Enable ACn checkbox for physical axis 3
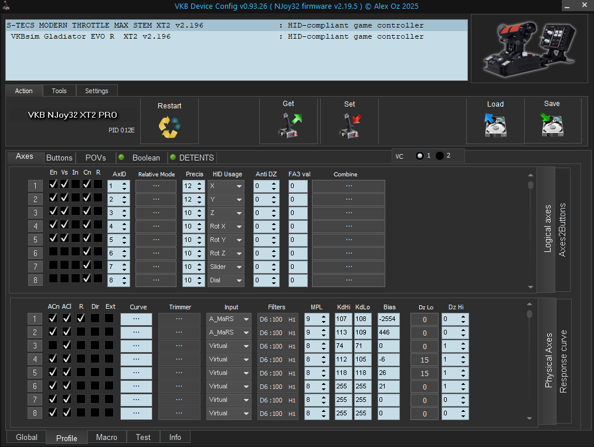 pos(53,345)
